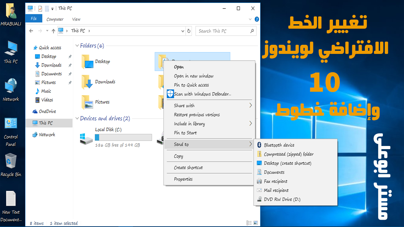Click the search magnifier icon
Image resolution: width=404 pixels, height=227 pixels.
(252, 31)
